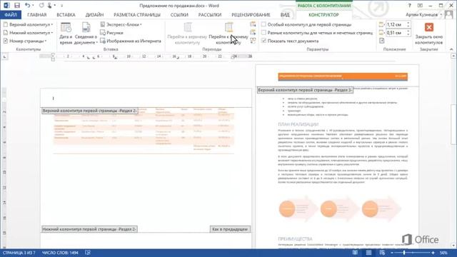Increase header-from-top 1,12 см value
Viewport: 457px width, 257px height.
[408, 24]
